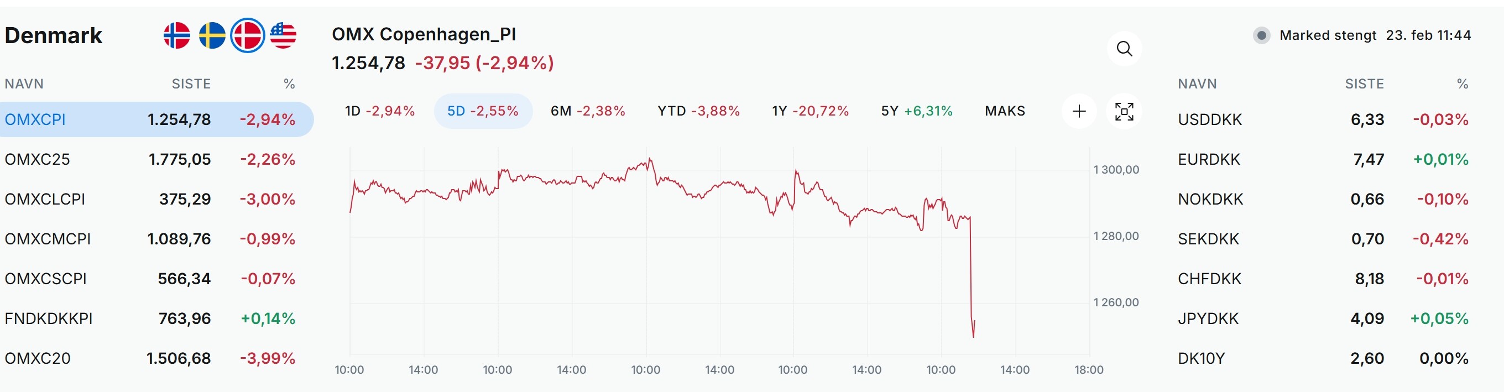Select the USDDKK currency row

tap(1210, 120)
